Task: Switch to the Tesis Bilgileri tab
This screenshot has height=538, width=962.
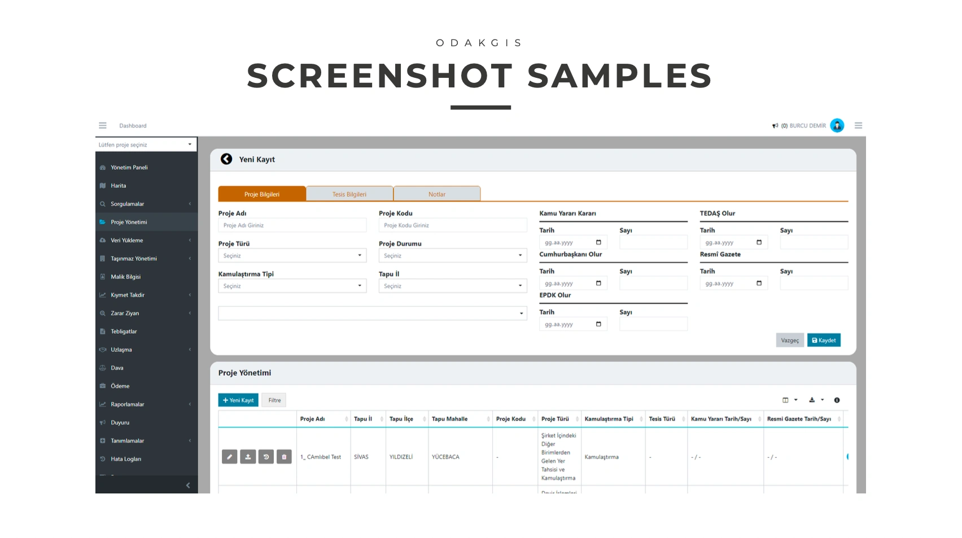Action: click(x=349, y=195)
